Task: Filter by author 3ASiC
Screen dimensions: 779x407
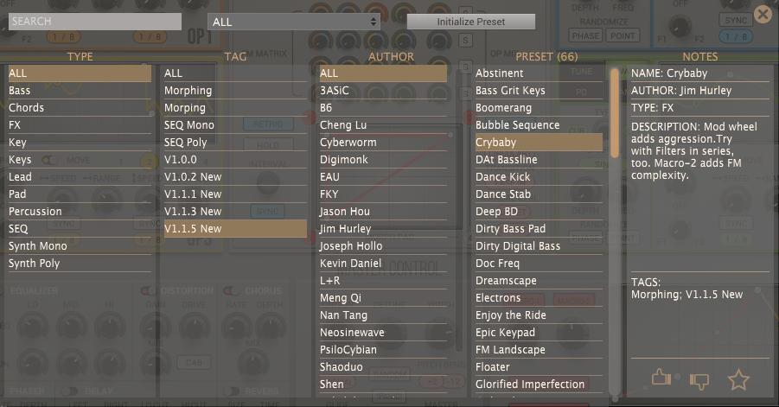Action: click(x=384, y=91)
